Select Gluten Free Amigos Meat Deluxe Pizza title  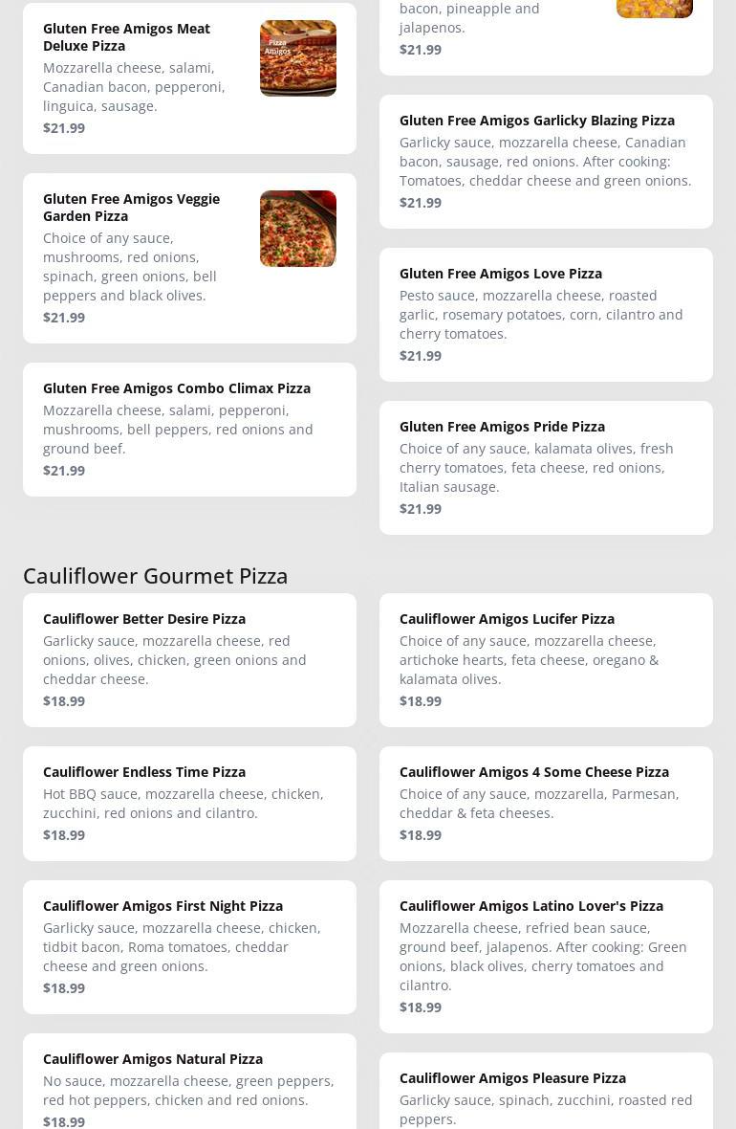pos(126,36)
